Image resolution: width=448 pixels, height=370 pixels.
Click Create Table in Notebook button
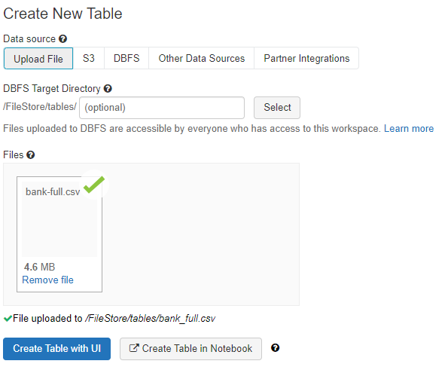pyautogui.click(x=190, y=349)
